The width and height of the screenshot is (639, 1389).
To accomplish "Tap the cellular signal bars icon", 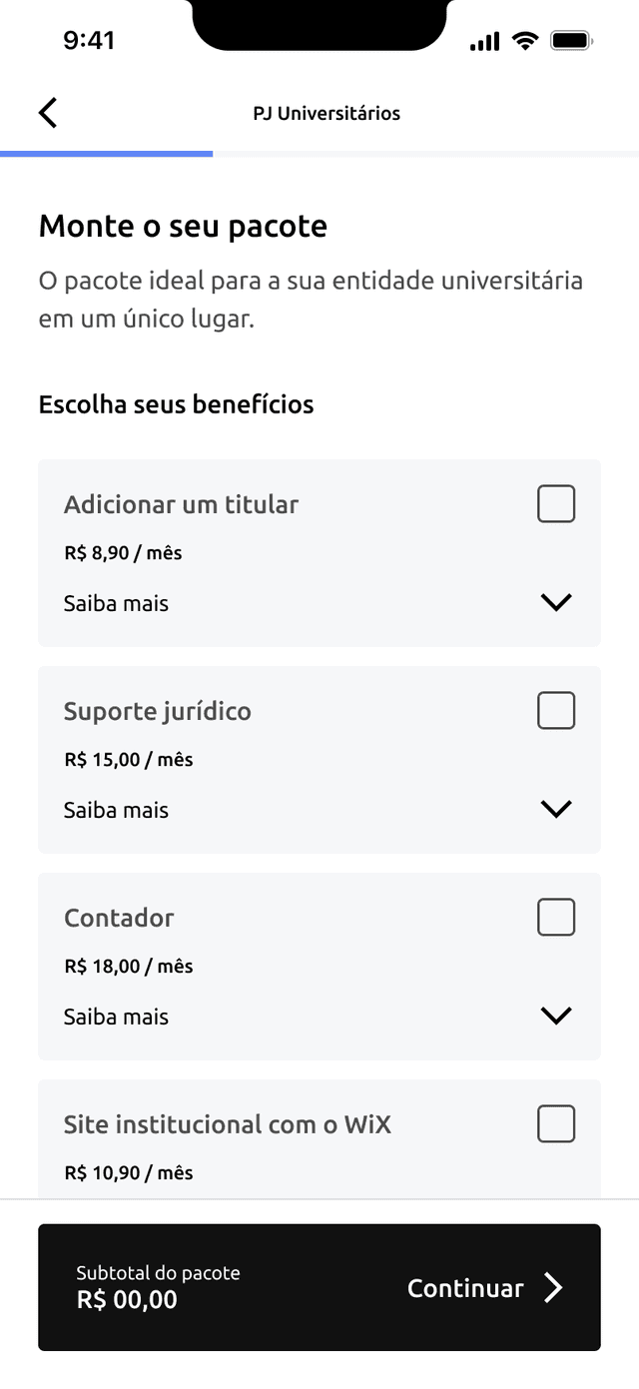I will (484, 41).
